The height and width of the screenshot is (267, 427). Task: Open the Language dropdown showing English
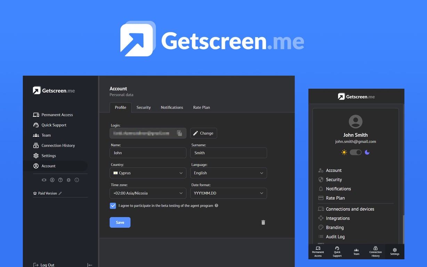pos(228,173)
